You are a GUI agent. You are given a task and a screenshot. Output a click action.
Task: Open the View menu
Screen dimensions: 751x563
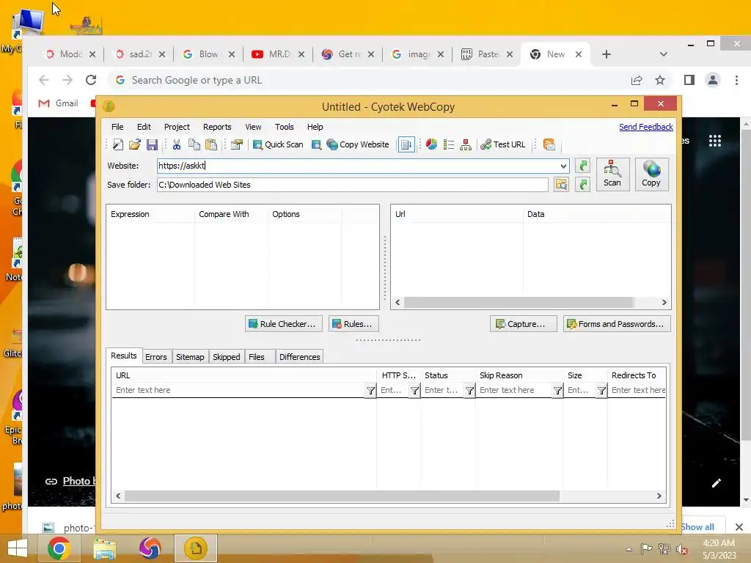click(x=253, y=127)
